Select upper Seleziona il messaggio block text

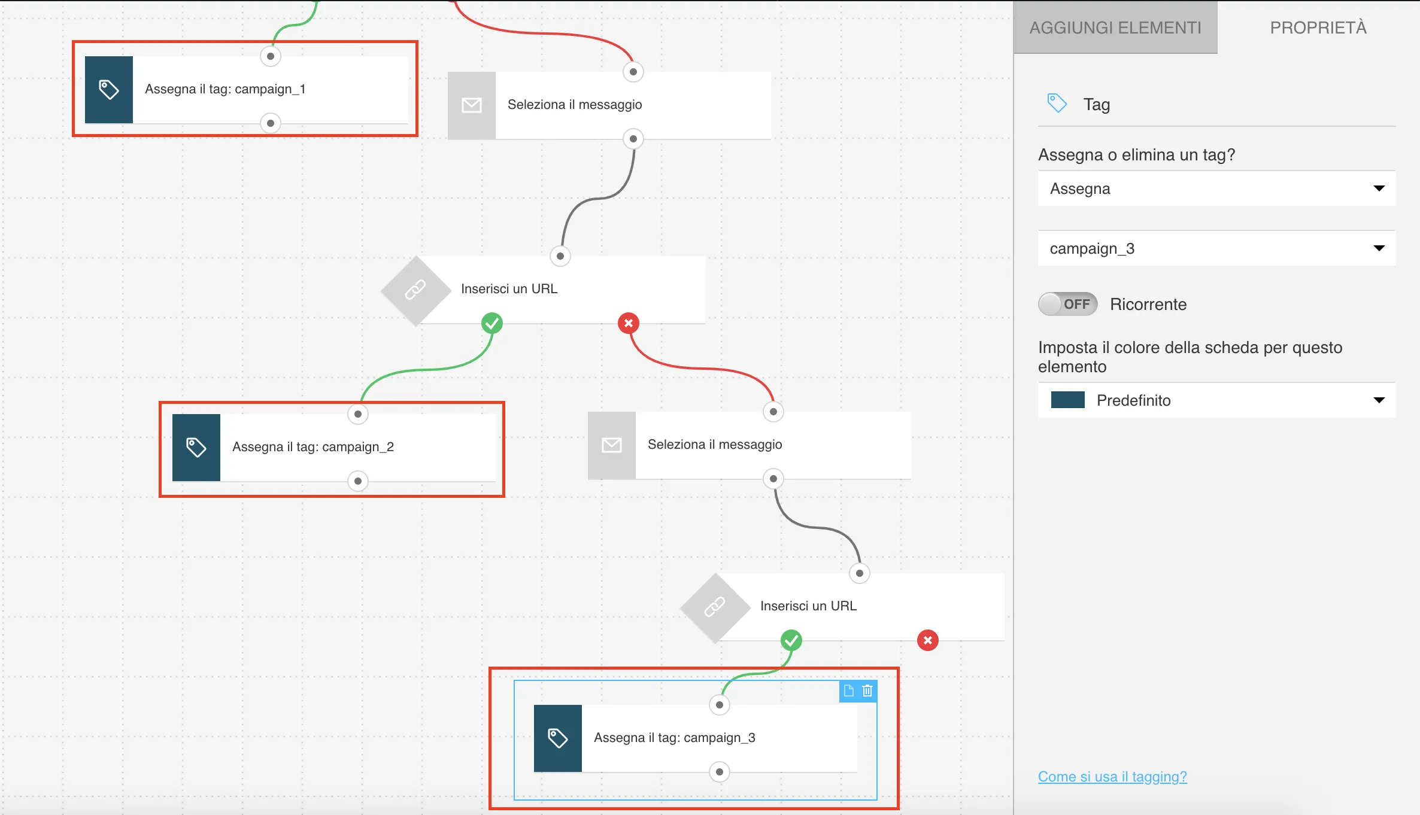575,105
